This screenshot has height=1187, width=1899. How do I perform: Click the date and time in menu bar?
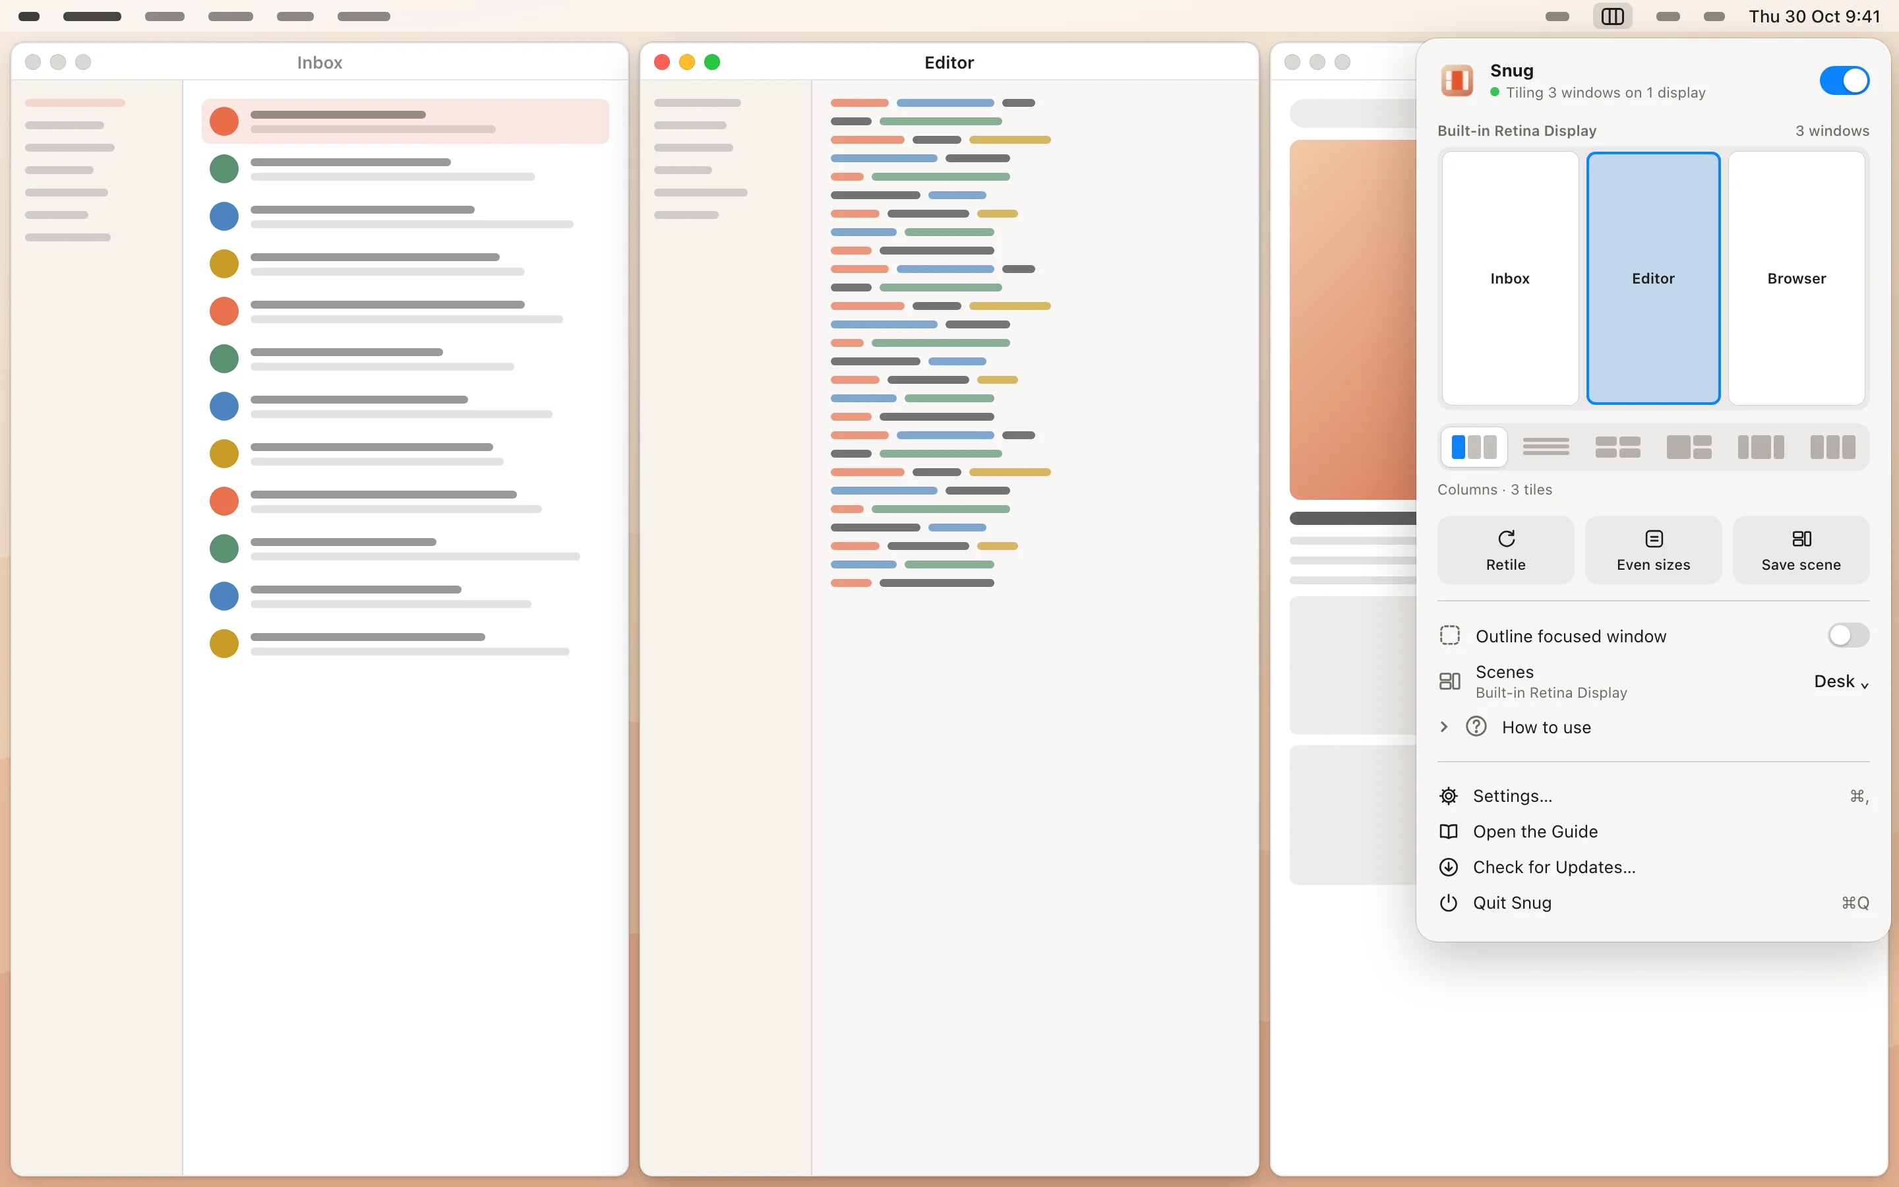tap(1813, 16)
